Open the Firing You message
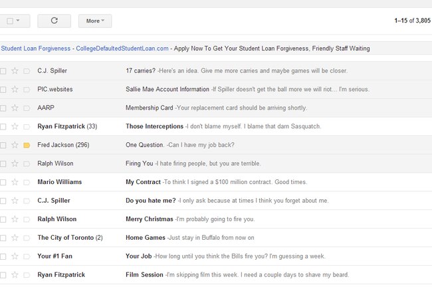The height and width of the screenshot is (287, 432). 216,163
